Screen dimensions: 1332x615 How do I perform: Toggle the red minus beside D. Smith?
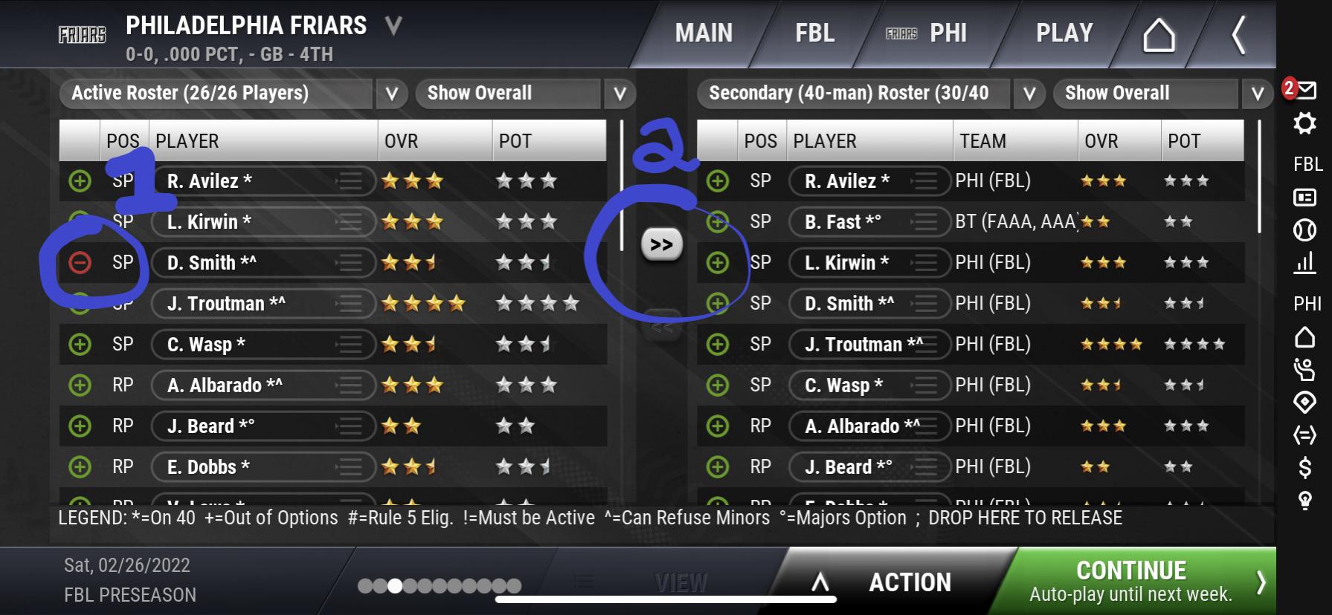[80, 262]
